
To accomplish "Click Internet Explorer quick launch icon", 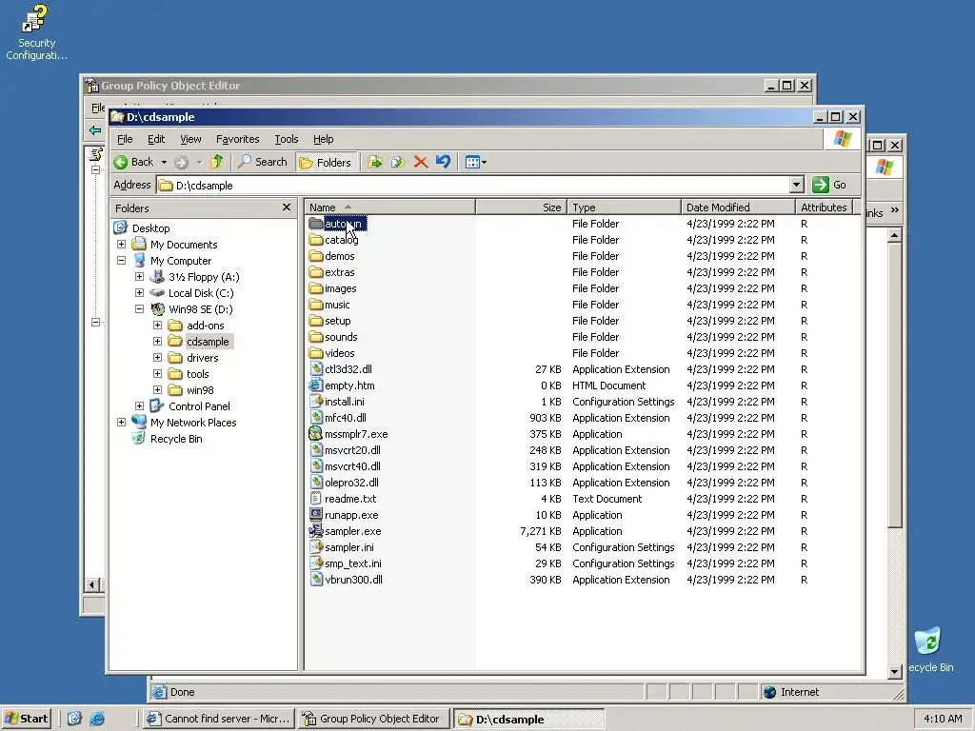I will (98, 719).
